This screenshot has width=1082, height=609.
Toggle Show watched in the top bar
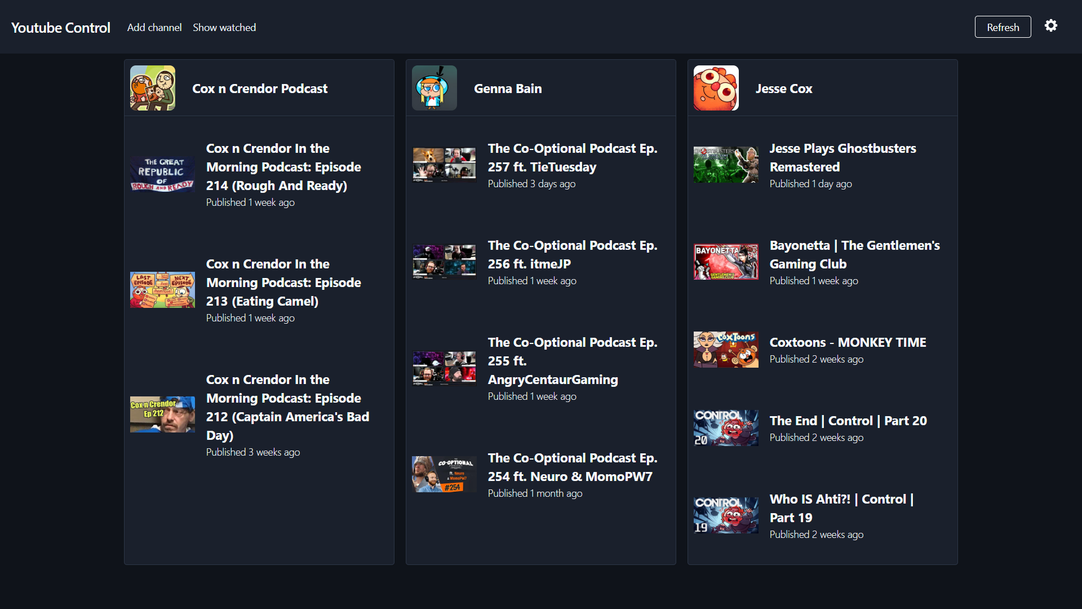point(224,28)
